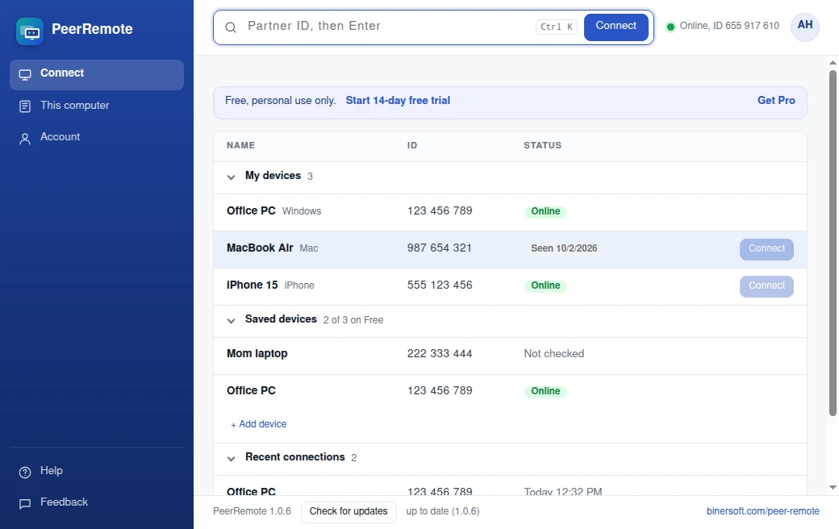Viewport: 839px width, 529px height.
Task: Click the Feedback speech bubble icon
Action: [x=25, y=504]
